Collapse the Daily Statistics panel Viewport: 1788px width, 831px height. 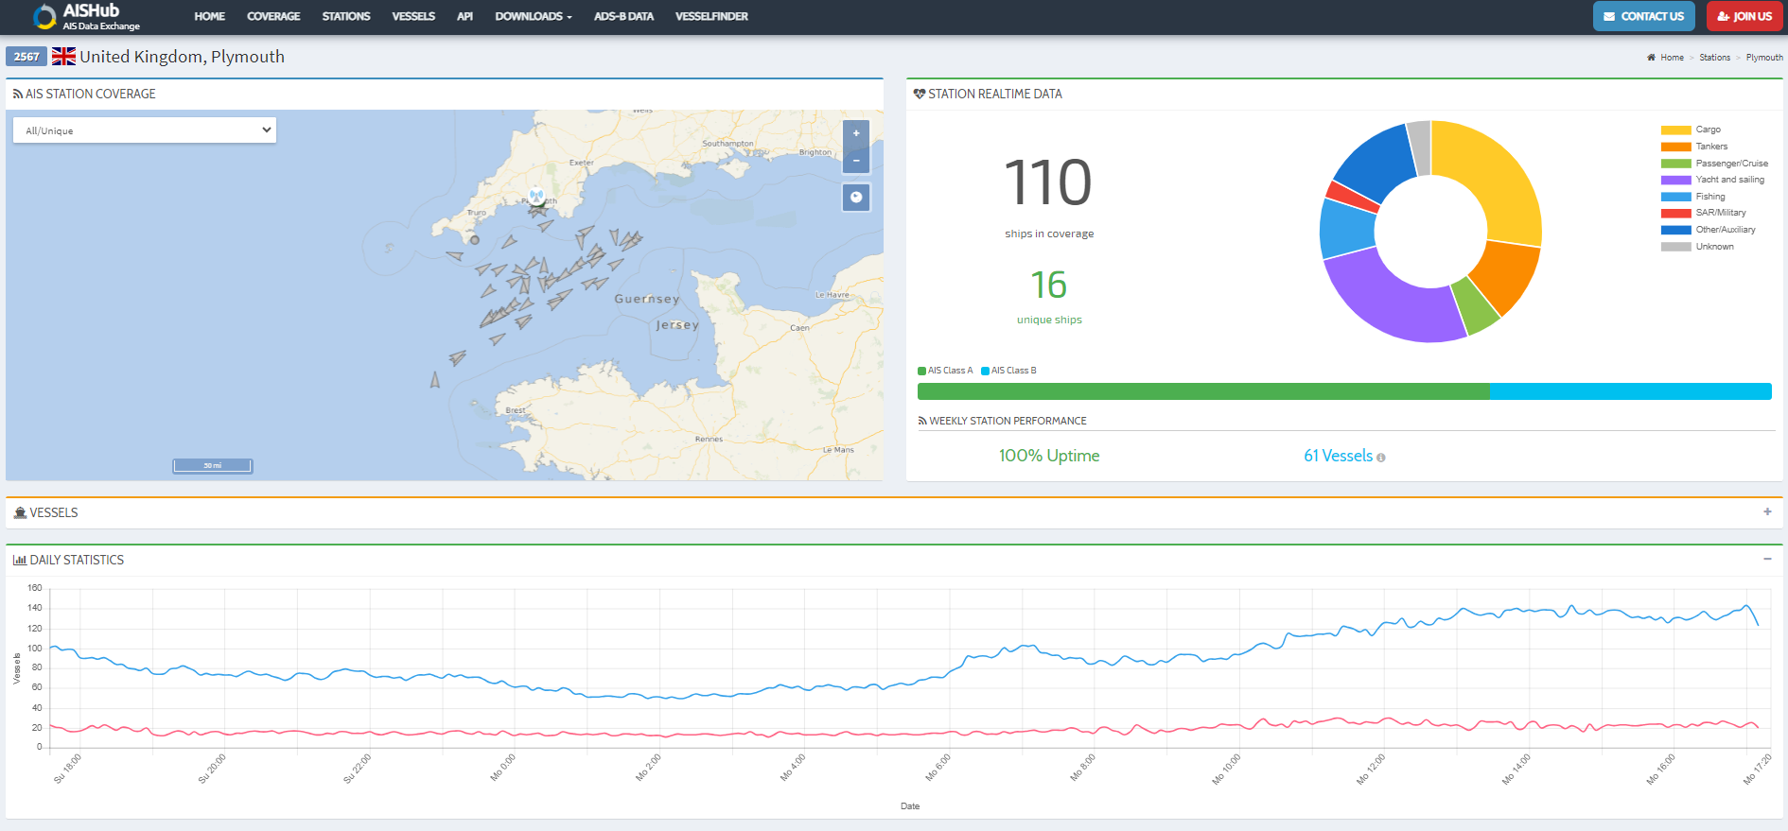point(1767,559)
